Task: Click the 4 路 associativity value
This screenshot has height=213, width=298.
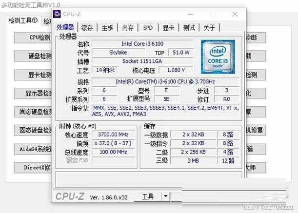Action: (x=228, y=152)
